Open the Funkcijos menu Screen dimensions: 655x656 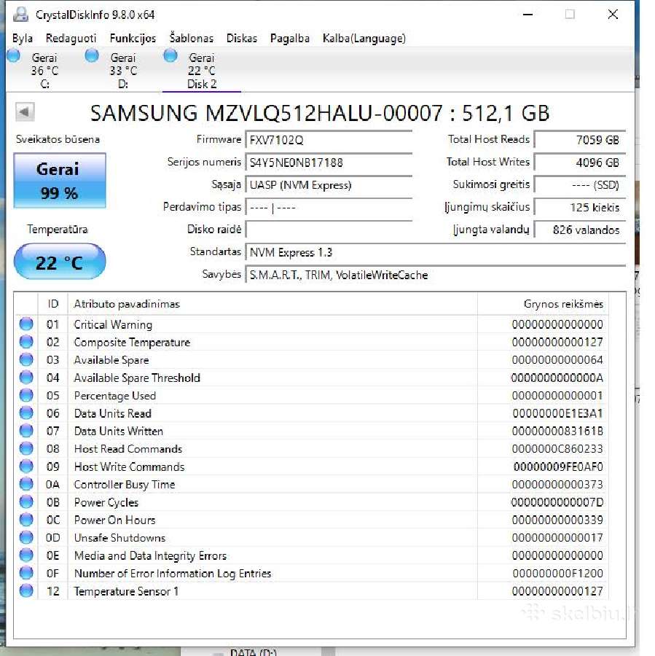click(133, 38)
